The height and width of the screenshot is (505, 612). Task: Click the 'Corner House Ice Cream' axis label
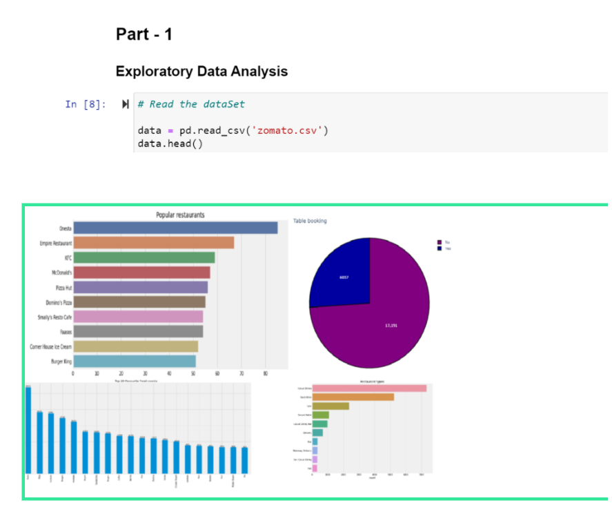51,346
